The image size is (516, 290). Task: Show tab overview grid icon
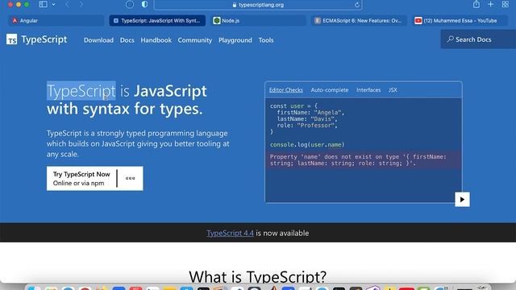point(506,4)
